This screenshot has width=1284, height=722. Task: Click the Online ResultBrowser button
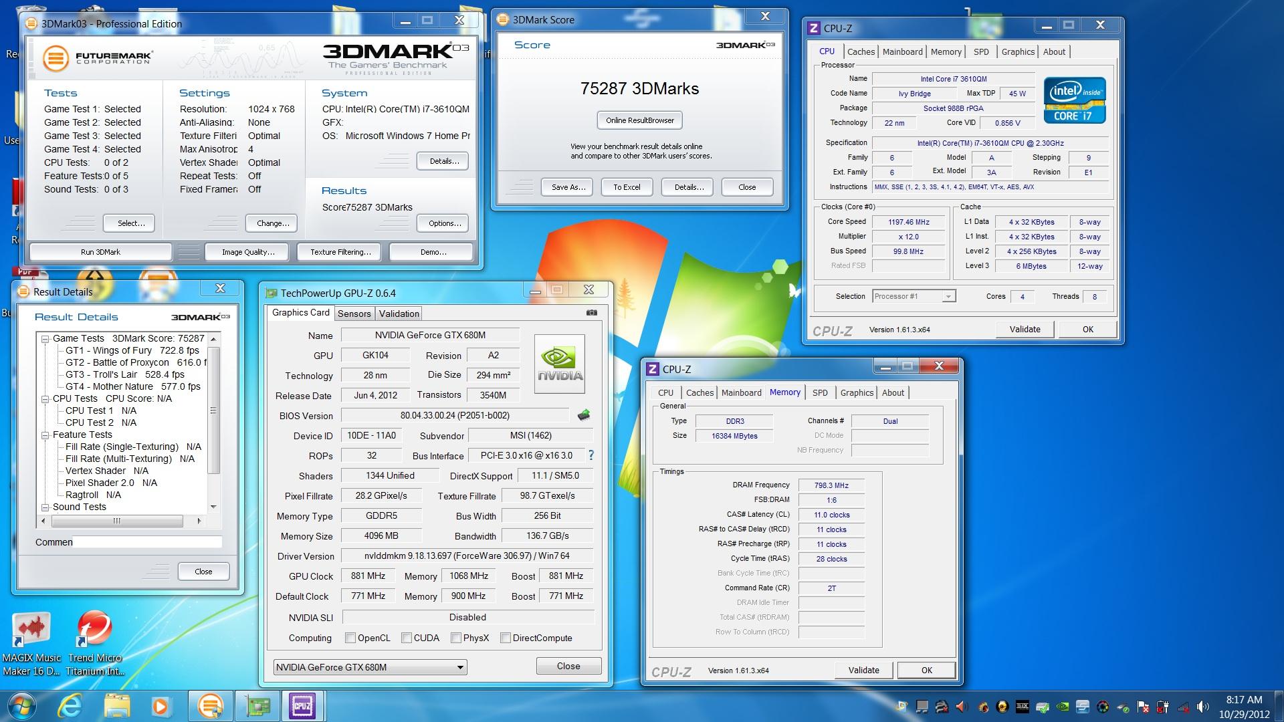point(640,120)
